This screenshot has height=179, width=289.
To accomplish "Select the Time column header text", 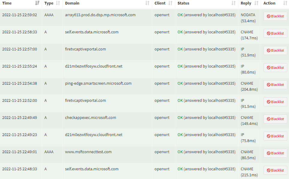I will click(7, 3).
